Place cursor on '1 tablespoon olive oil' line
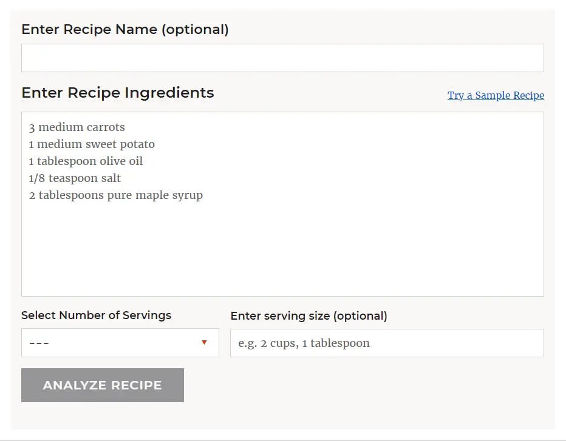This screenshot has height=441, width=566. [86, 161]
